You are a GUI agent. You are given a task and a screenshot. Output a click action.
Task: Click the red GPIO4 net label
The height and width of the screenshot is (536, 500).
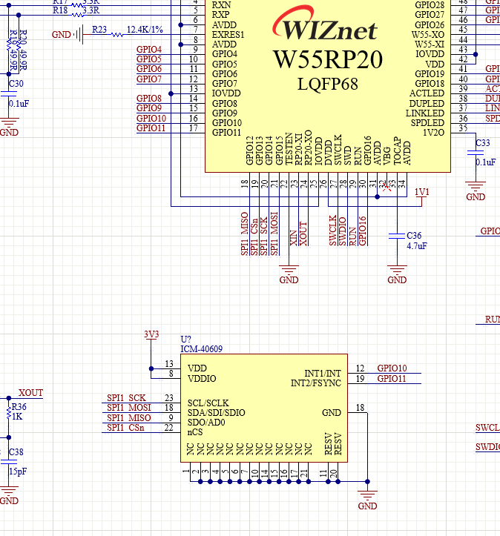click(149, 50)
